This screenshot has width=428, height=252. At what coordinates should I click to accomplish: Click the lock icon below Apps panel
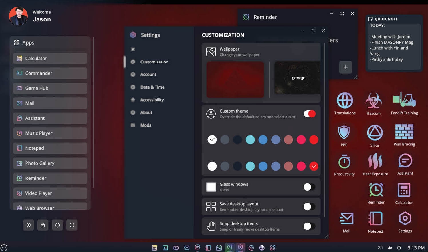point(43,225)
